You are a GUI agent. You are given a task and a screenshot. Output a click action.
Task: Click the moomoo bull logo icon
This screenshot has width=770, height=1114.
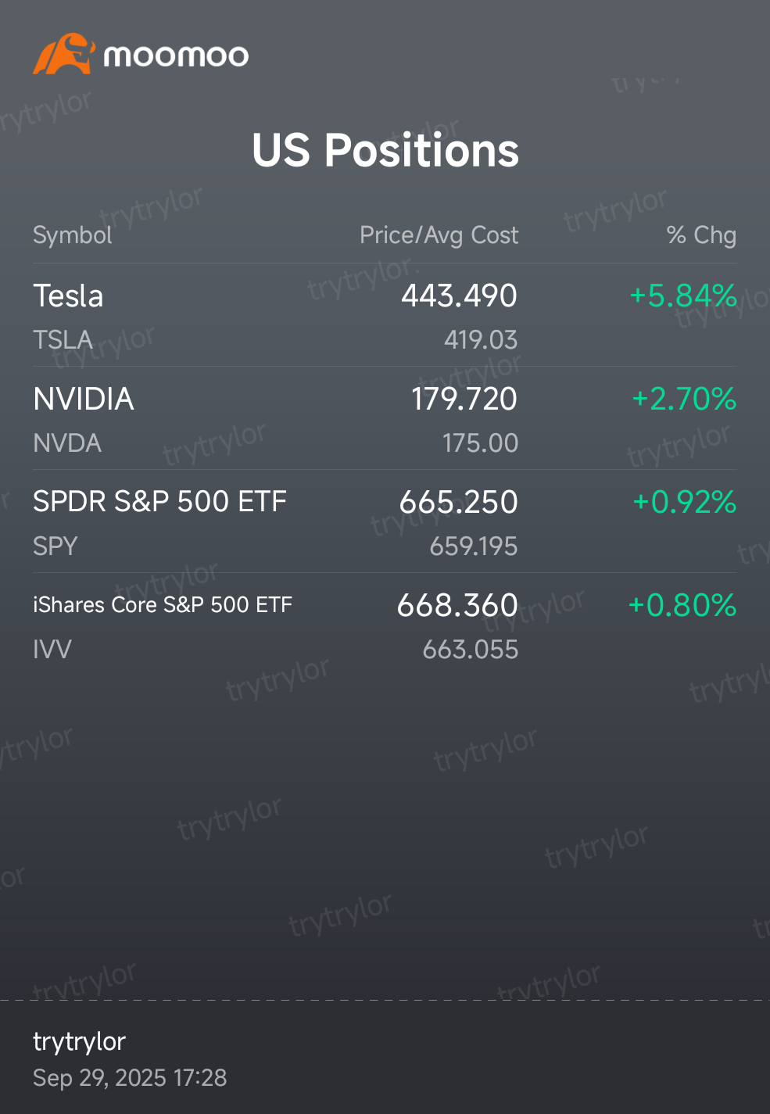click(63, 54)
